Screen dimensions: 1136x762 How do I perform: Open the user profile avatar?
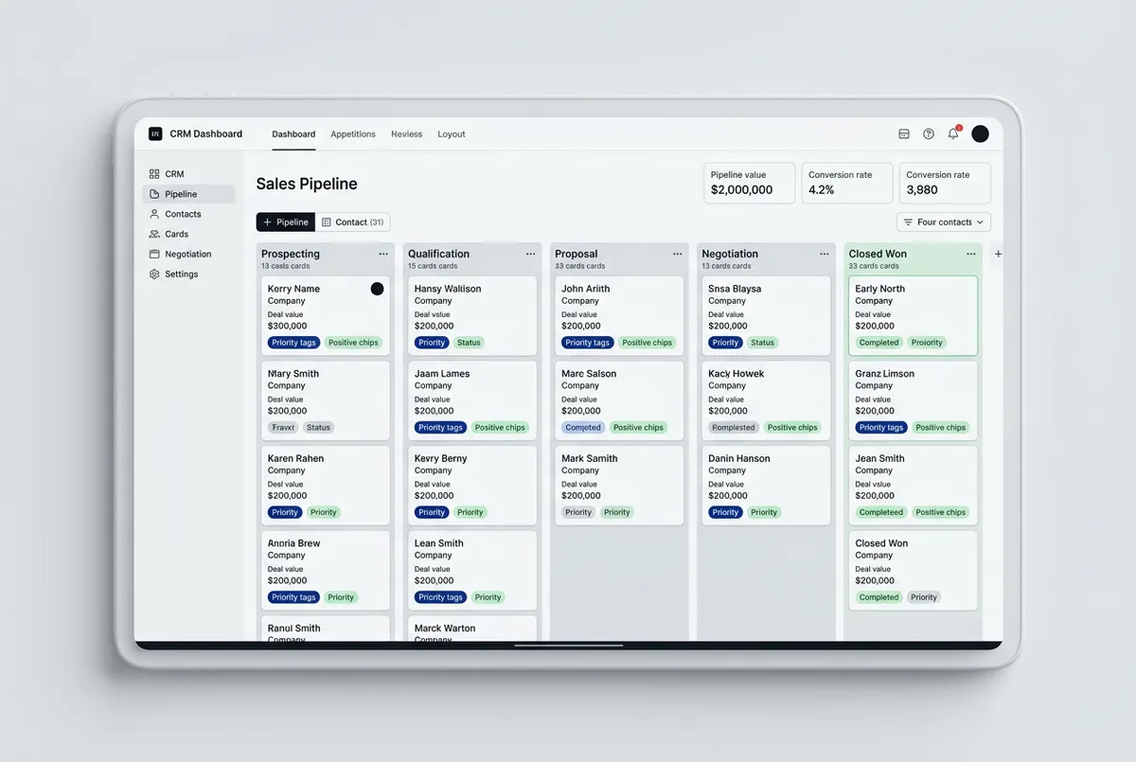click(981, 133)
